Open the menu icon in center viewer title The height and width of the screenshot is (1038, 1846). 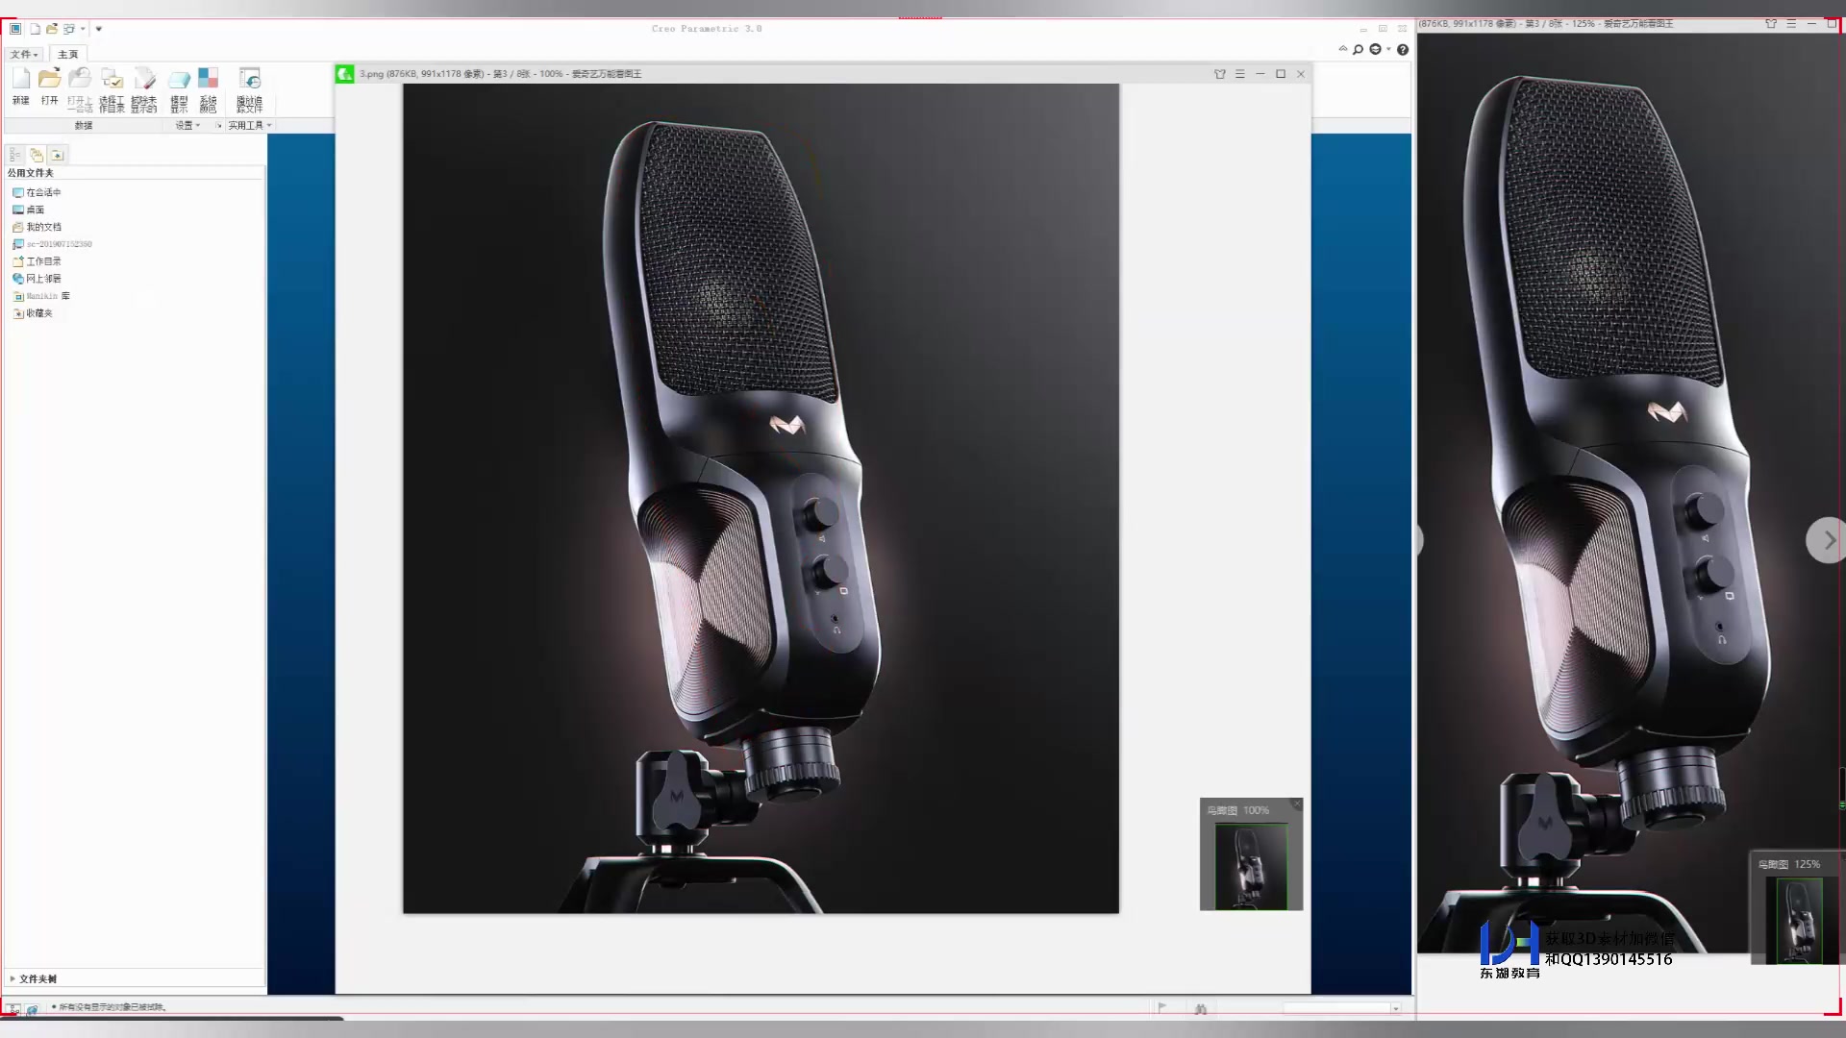1240,74
